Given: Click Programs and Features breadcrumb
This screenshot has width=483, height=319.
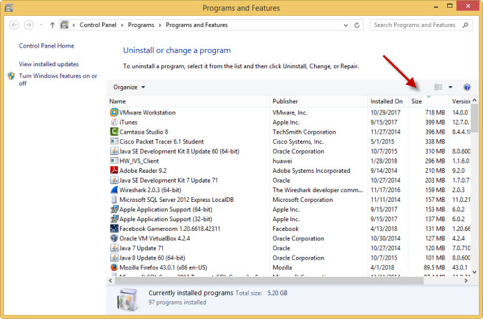Looking at the screenshot, I should click(197, 25).
